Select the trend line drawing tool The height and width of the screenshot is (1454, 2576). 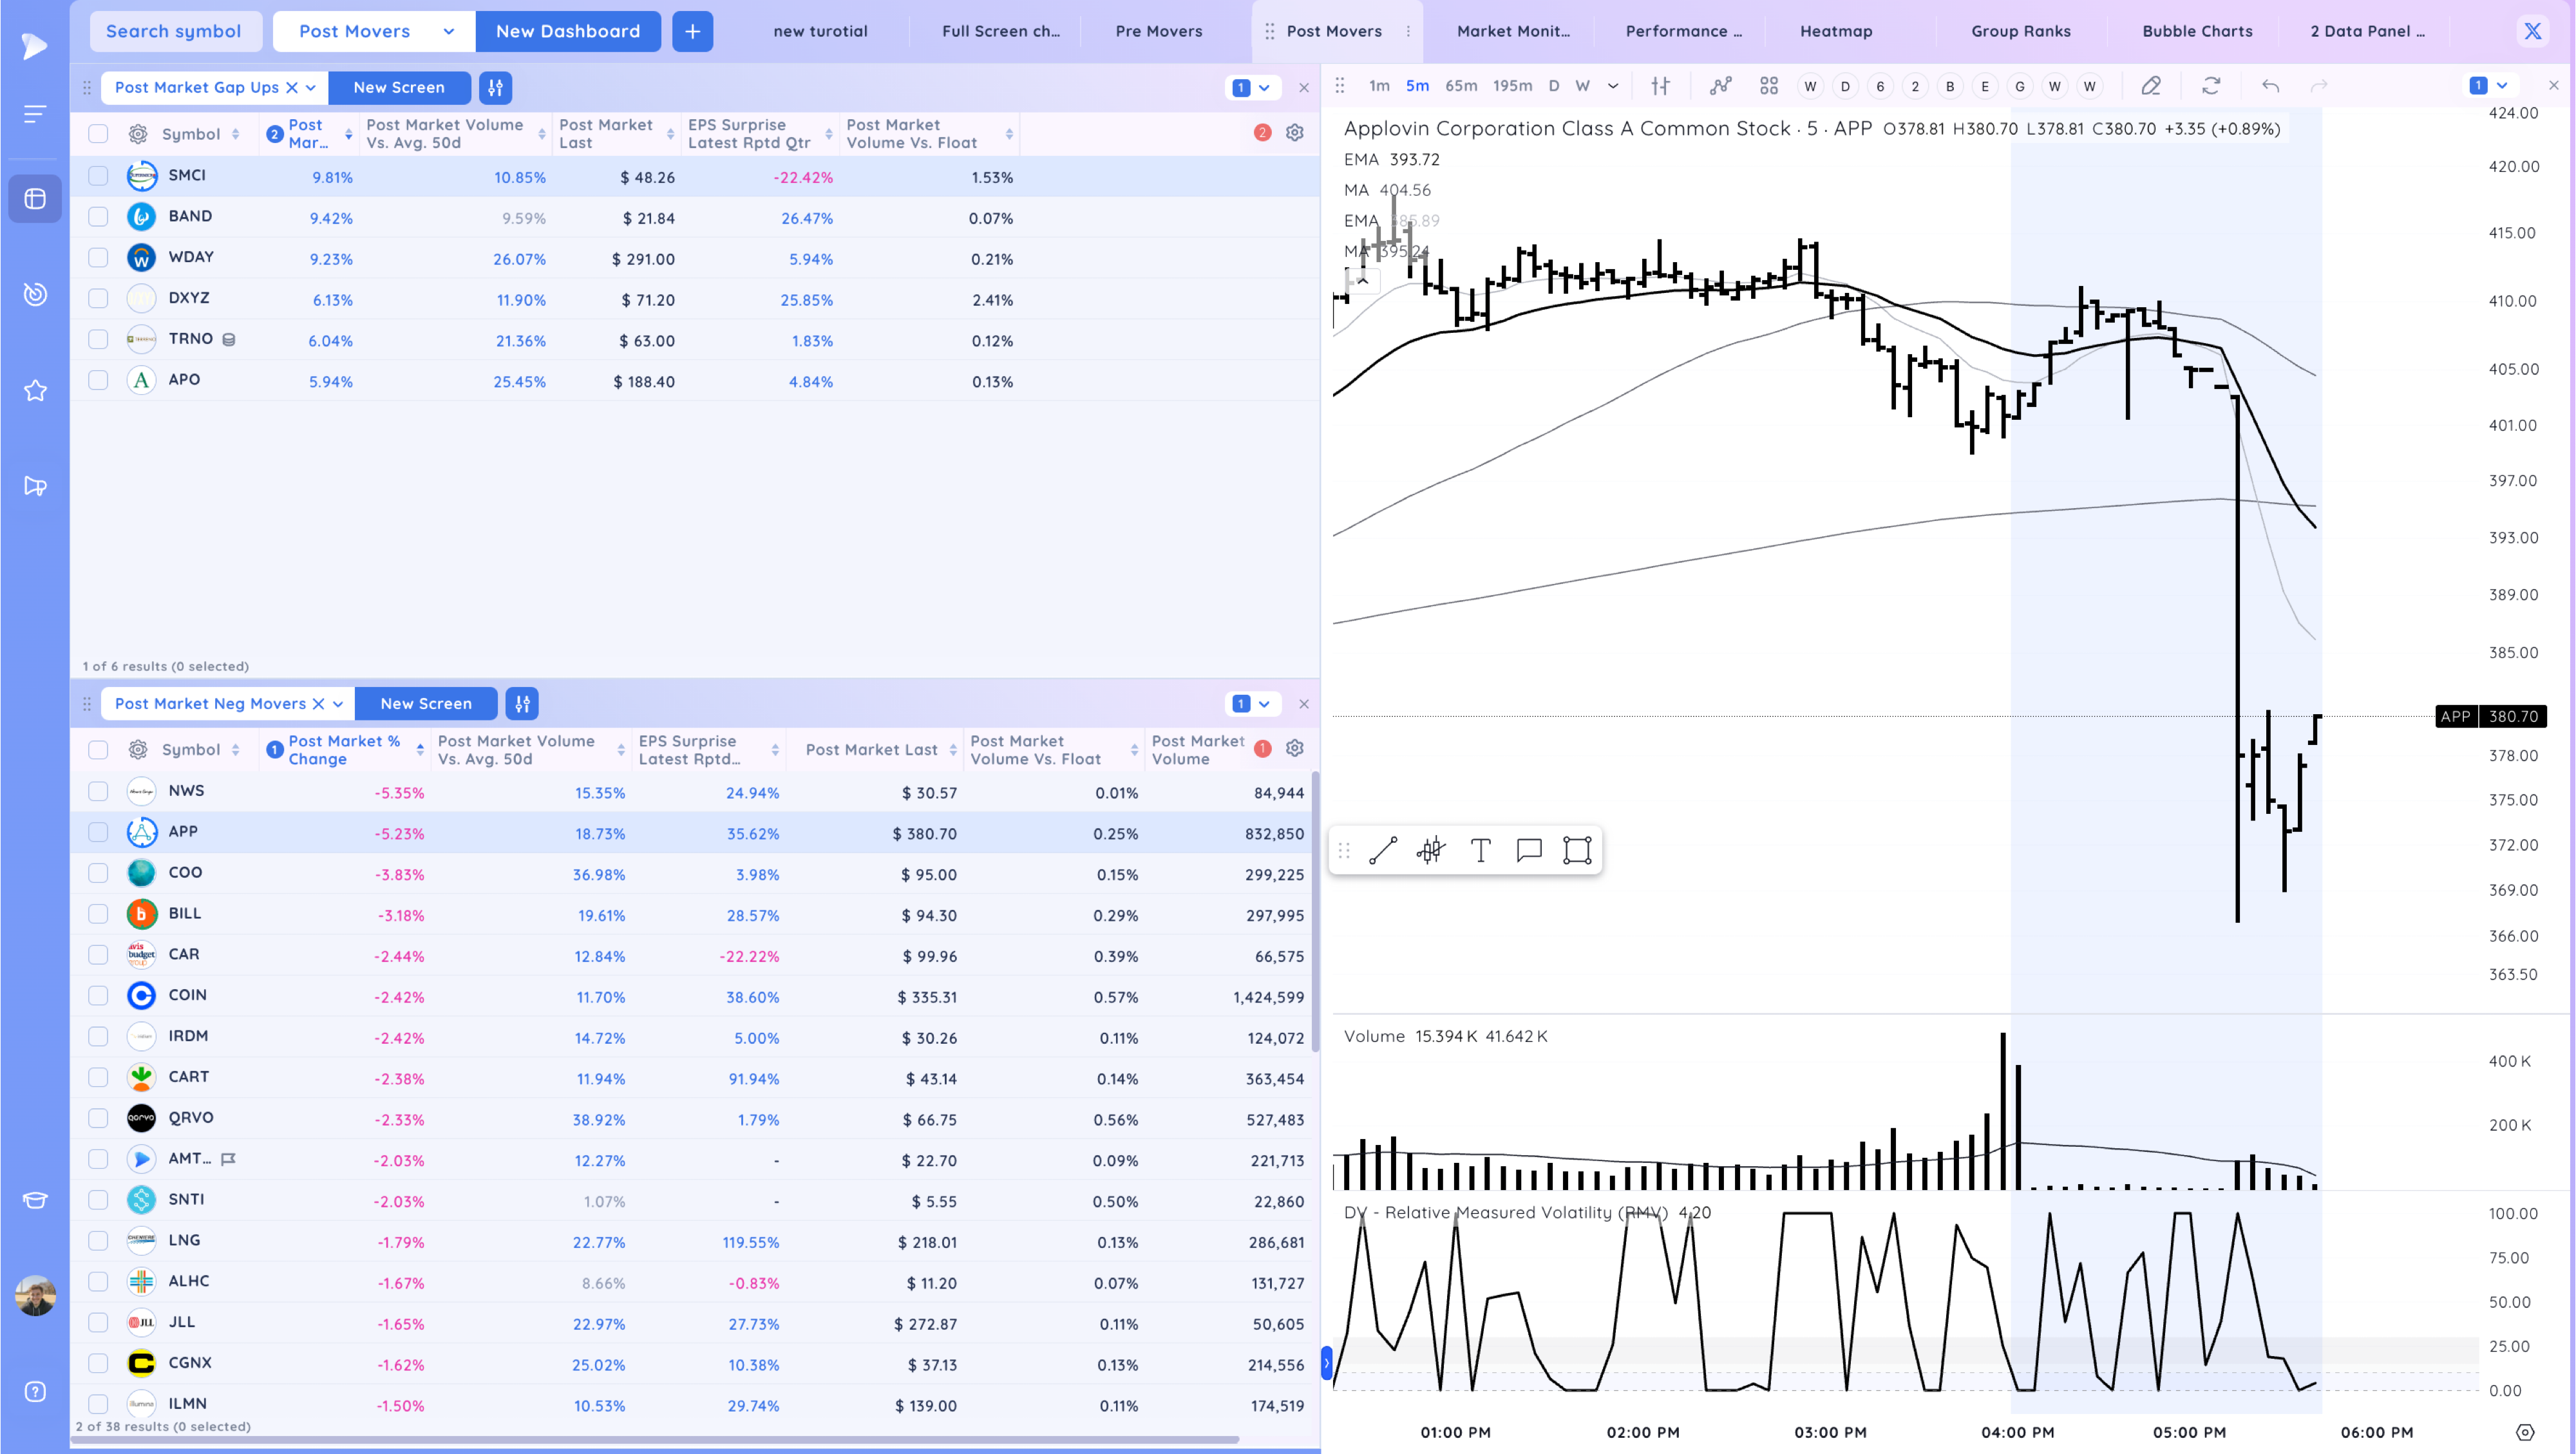(x=1383, y=851)
